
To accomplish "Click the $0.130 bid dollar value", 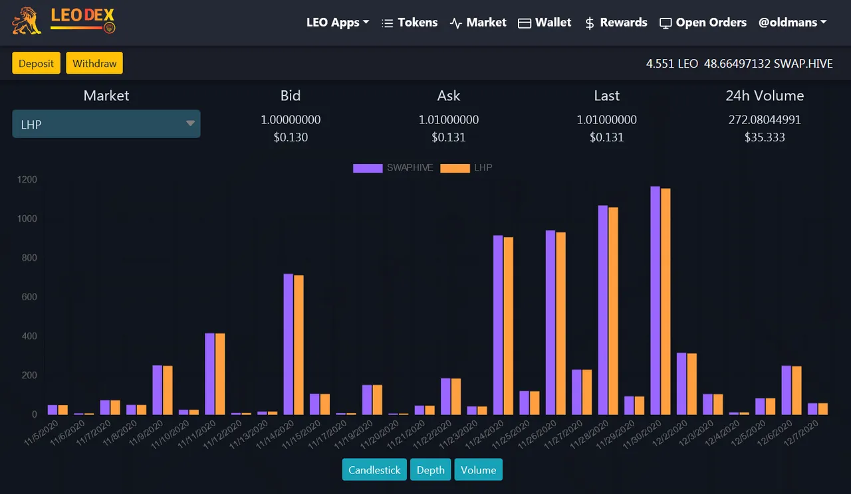I will point(291,137).
